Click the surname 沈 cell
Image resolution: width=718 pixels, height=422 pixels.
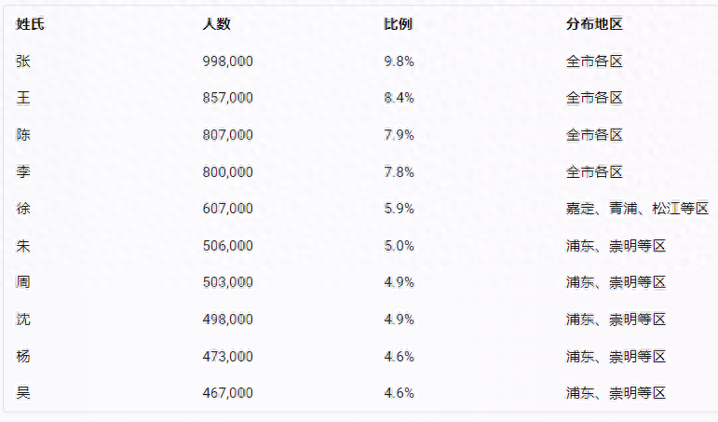23,320
